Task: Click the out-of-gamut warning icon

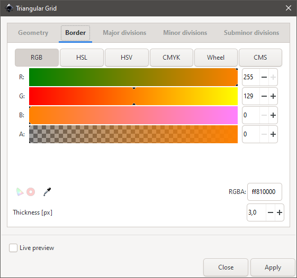Action: [31, 192]
